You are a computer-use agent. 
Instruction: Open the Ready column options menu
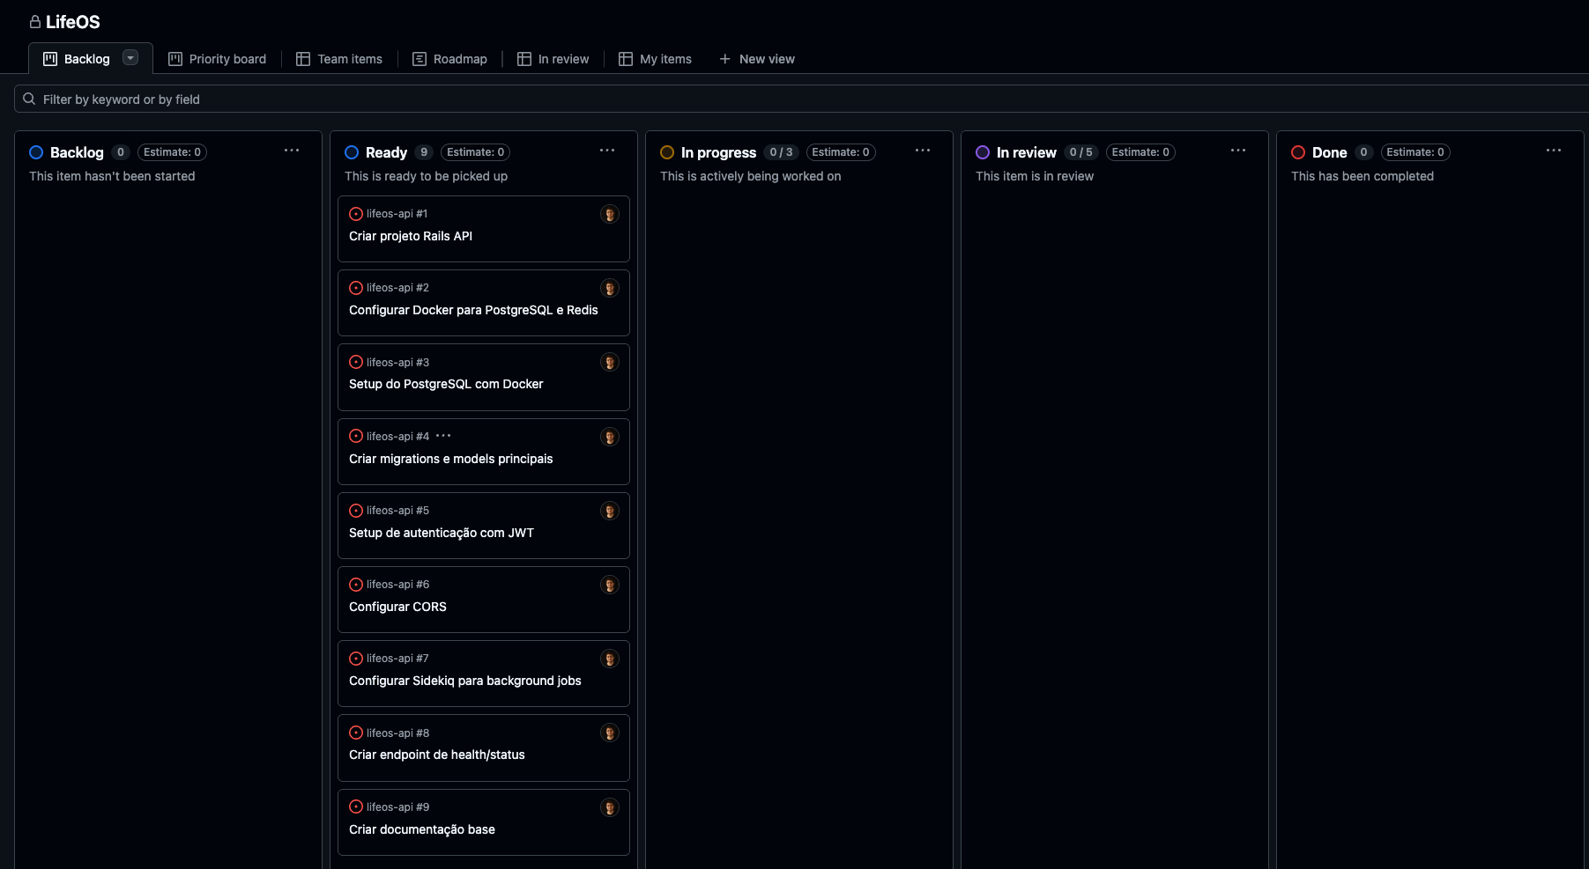coord(607,151)
